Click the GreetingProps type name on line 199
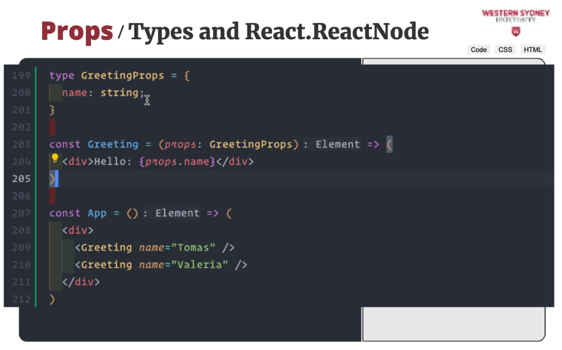 (123, 76)
